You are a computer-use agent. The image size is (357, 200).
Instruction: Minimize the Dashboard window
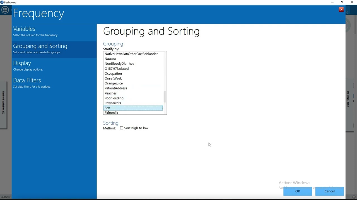click(332, 2)
